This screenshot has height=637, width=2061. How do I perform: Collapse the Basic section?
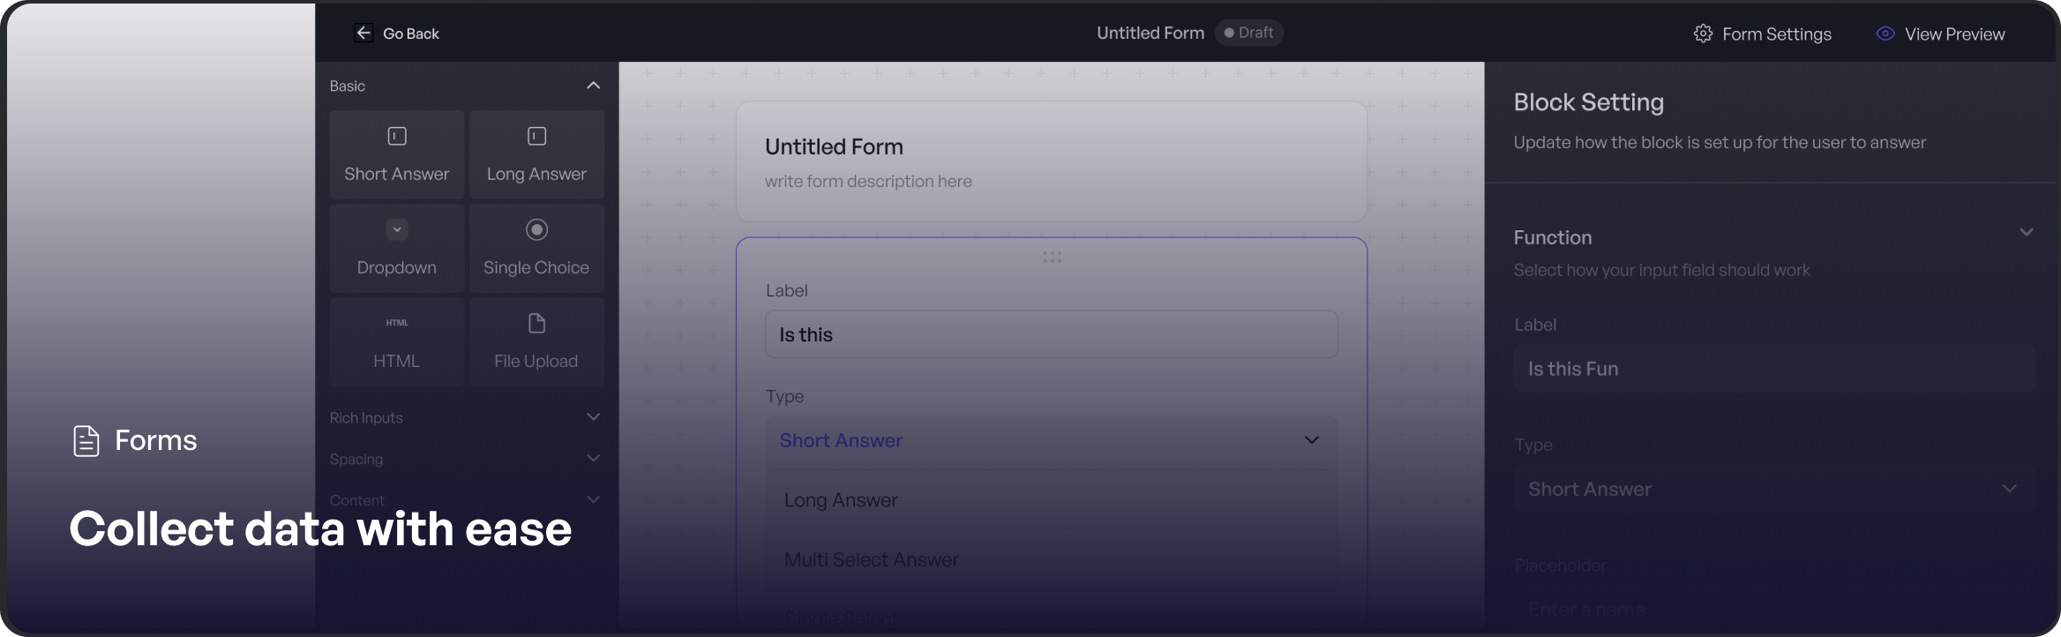(593, 86)
